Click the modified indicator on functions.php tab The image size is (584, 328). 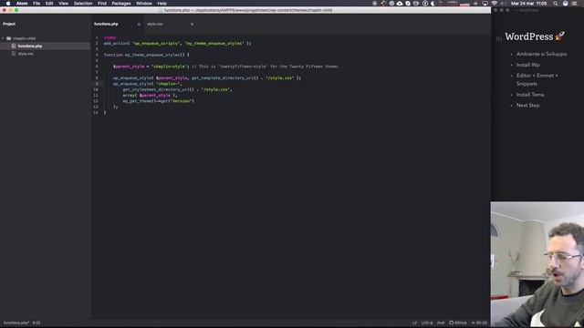click(139, 25)
